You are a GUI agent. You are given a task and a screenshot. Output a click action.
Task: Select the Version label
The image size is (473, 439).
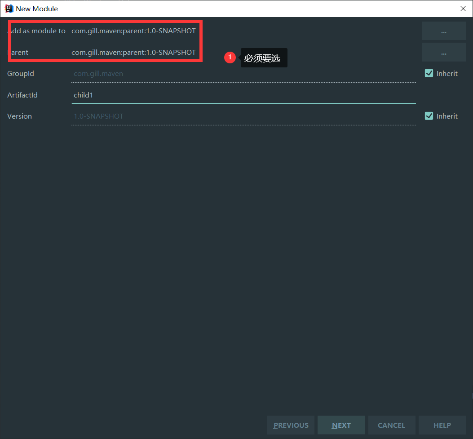pyautogui.click(x=19, y=116)
